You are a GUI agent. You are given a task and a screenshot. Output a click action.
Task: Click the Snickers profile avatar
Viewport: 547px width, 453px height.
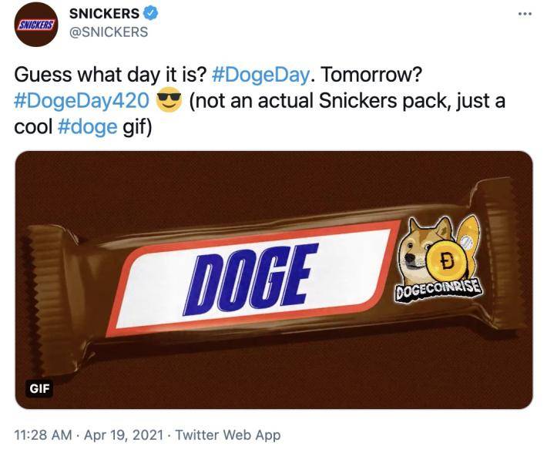tap(35, 24)
